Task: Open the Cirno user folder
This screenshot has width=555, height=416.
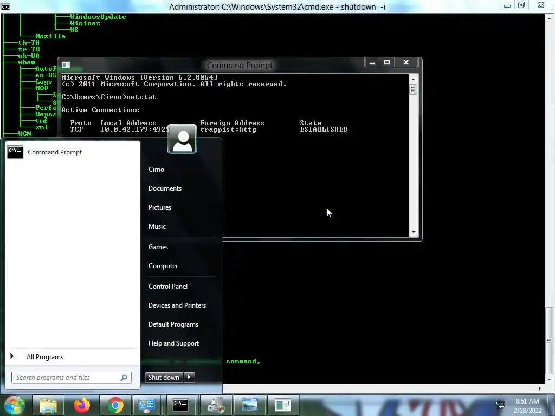Action: click(x=156, y=170)
